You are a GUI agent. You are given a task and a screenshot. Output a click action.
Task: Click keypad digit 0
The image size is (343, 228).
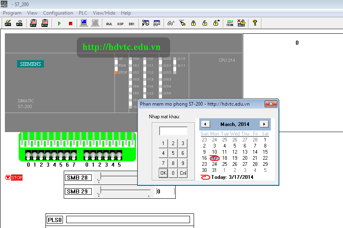tap(173, 173)
